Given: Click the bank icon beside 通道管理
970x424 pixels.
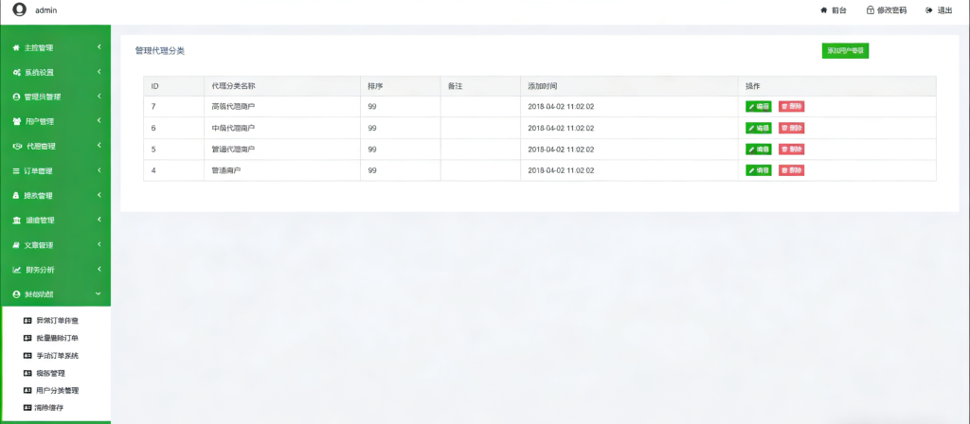Looking at the screenshot, I should coord(17,221).
